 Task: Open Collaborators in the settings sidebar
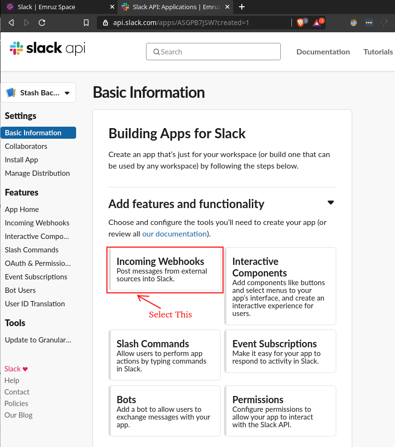tap(26, 146)
